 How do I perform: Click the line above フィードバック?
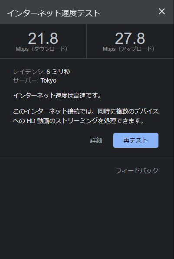(x=87, y=157)
